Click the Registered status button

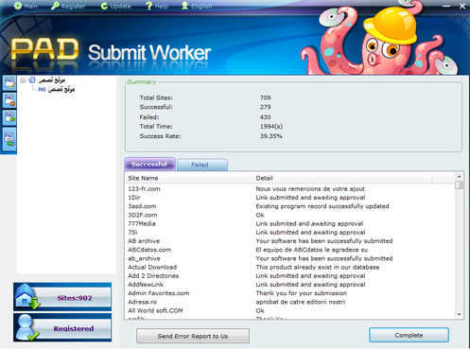click(x=62, y=327)
